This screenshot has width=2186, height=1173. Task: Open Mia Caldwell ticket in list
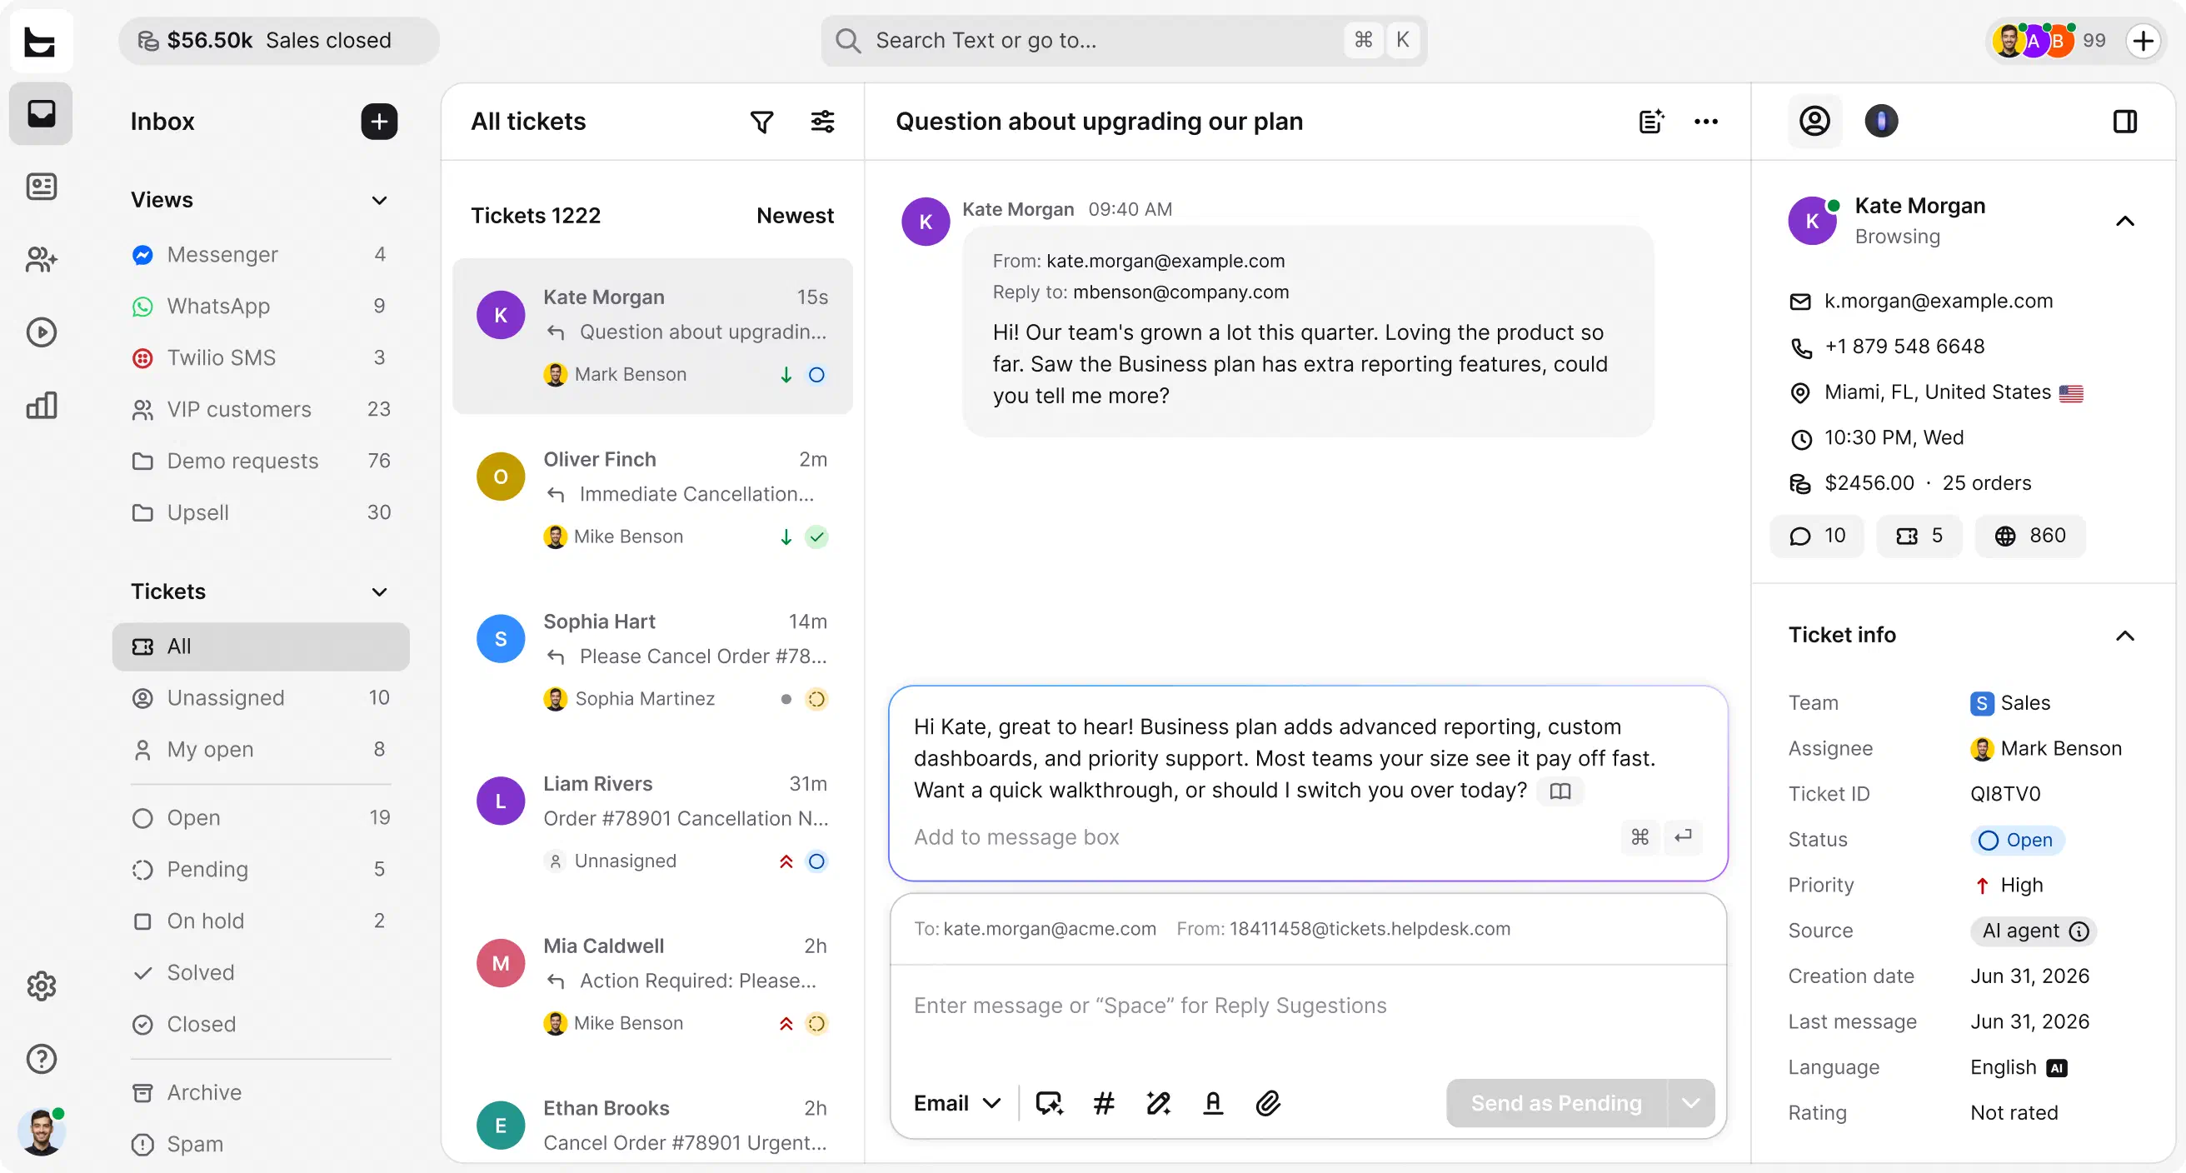pyautogui.click(x=651, y=985)
